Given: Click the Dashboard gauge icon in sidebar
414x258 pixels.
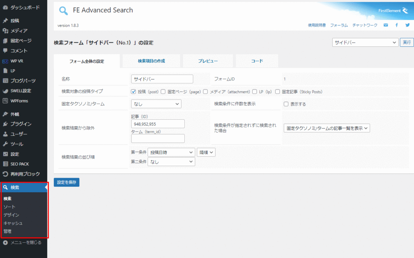Looking at the screenshot, I should 5,8.
